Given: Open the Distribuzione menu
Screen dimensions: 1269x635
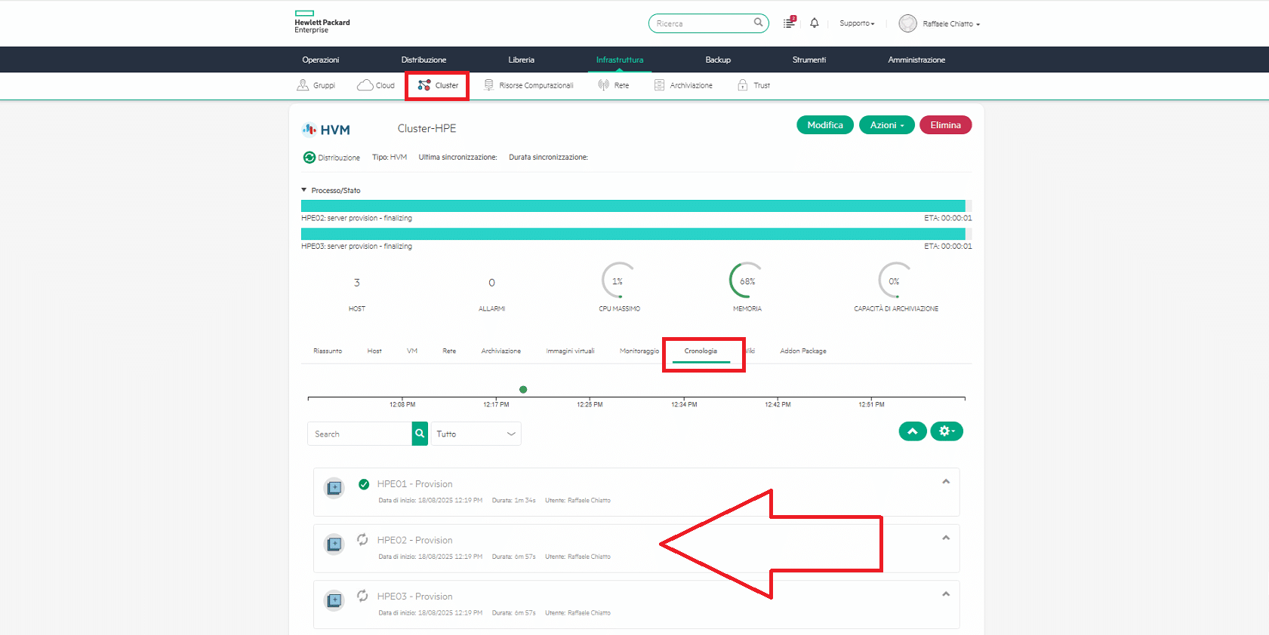Looking at the screenshot, I should 424,60.
